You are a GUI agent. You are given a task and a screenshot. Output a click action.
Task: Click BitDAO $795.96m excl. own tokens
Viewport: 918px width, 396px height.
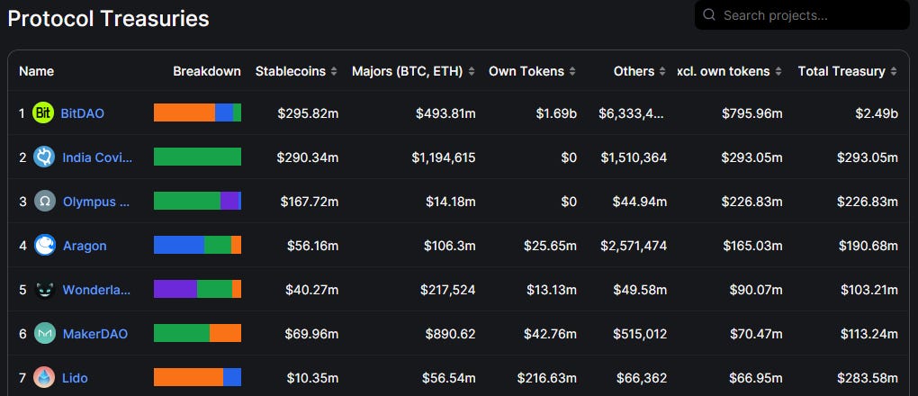click(752, 113)
